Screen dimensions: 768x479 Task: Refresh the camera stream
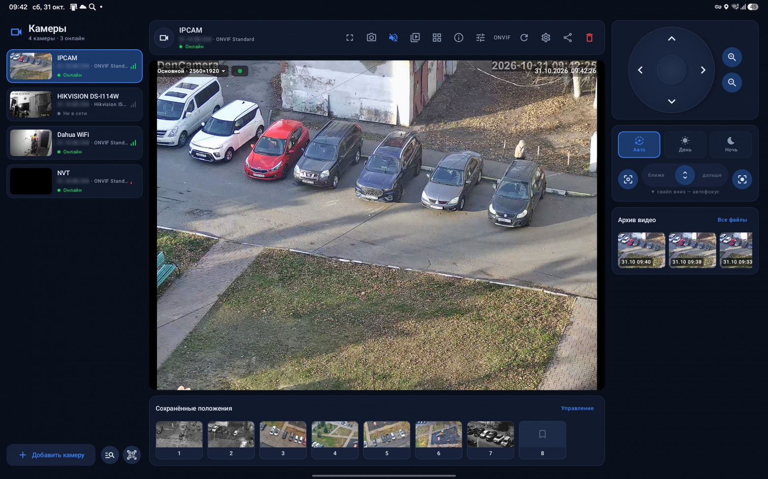click(524, 37)
